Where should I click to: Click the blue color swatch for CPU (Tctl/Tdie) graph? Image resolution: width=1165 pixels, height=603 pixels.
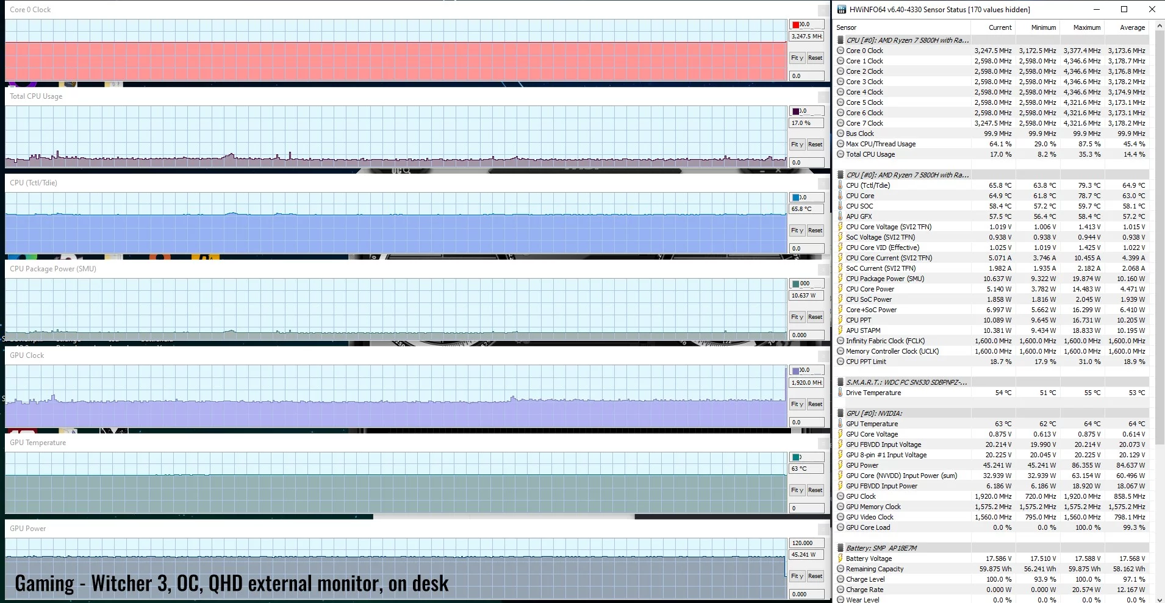point(795,198)
